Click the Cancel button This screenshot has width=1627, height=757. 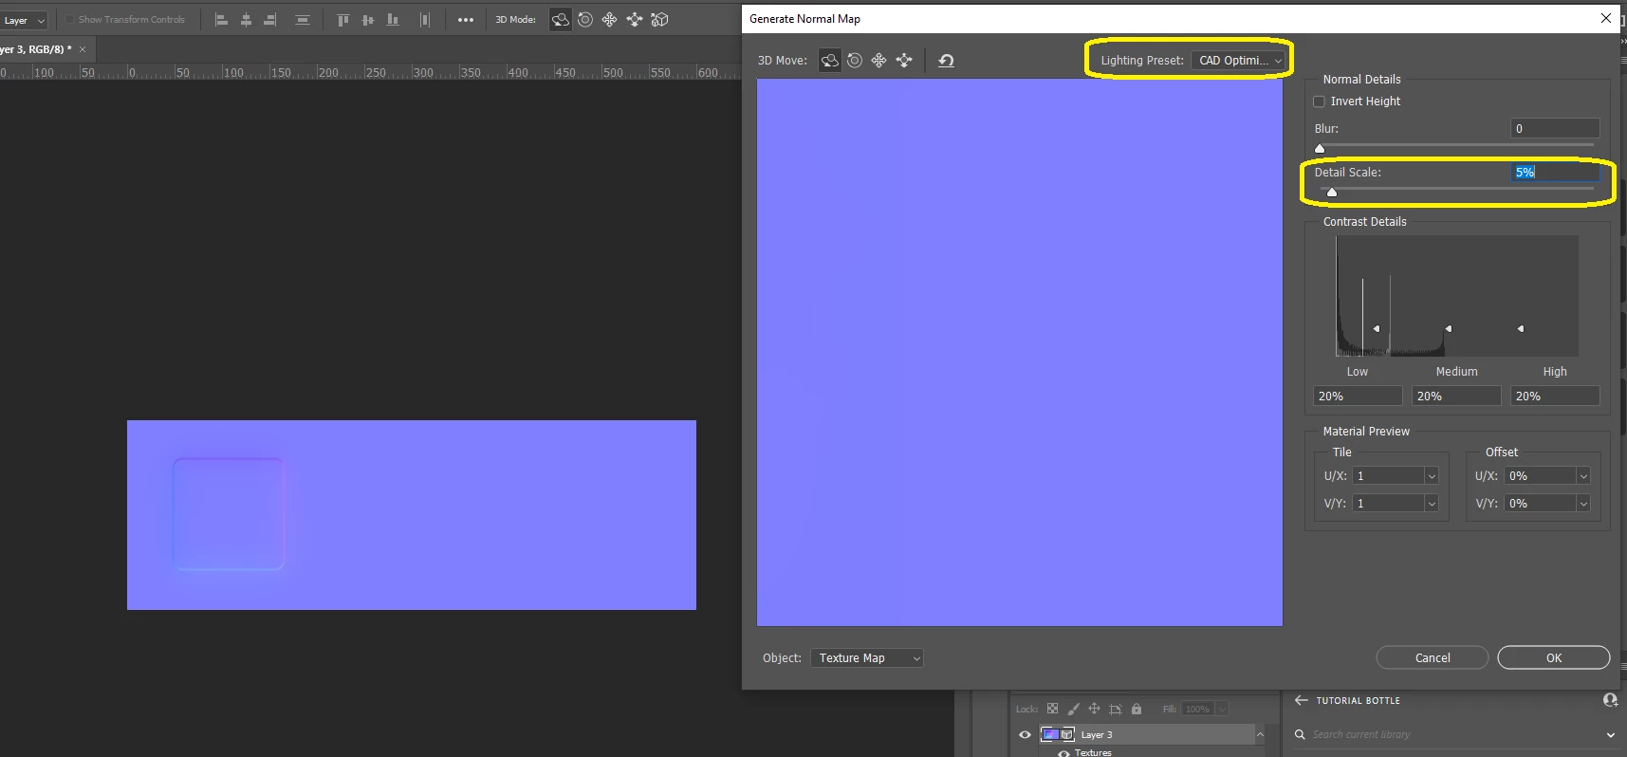[1433, 658]
